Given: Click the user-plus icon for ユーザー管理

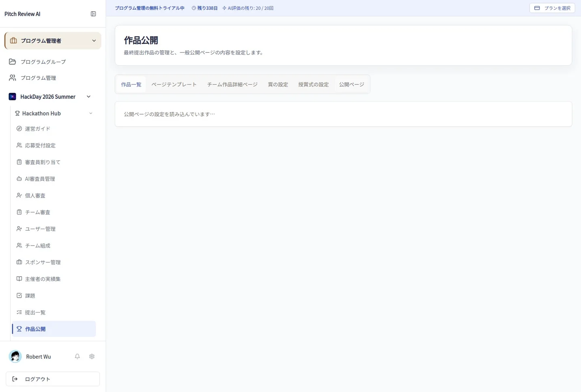Looking at the screenshot, I should click(19, 229).
